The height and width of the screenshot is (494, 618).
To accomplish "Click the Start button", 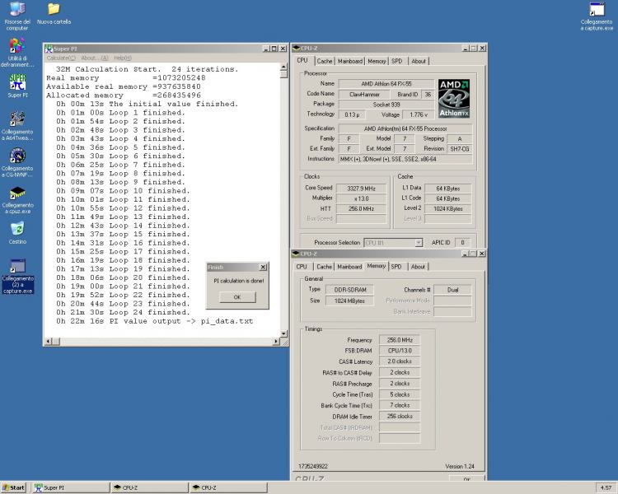I will [x=13, y=487].
